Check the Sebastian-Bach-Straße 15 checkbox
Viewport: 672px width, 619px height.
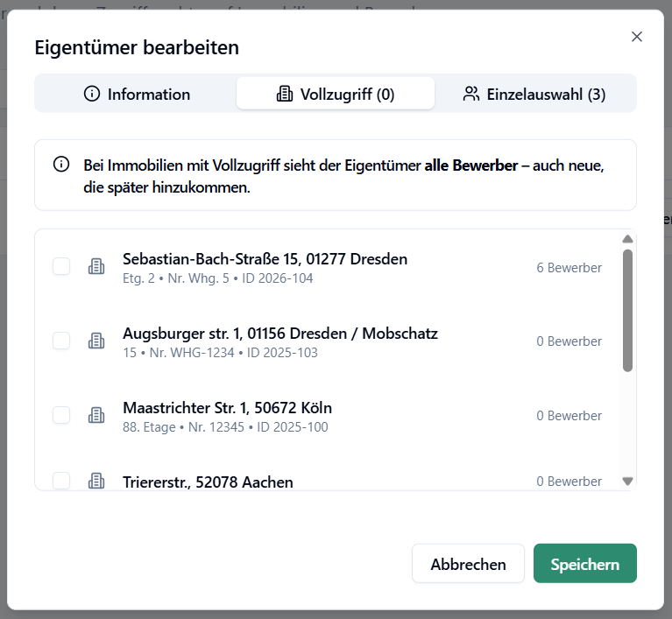coord(61,267)
